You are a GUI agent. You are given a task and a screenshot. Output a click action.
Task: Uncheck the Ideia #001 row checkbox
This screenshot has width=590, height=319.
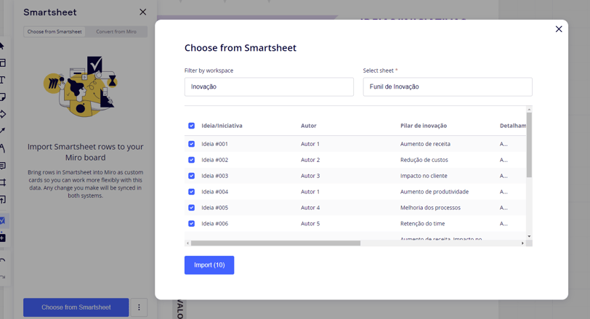pyautogui.click(x=192, y=144)
